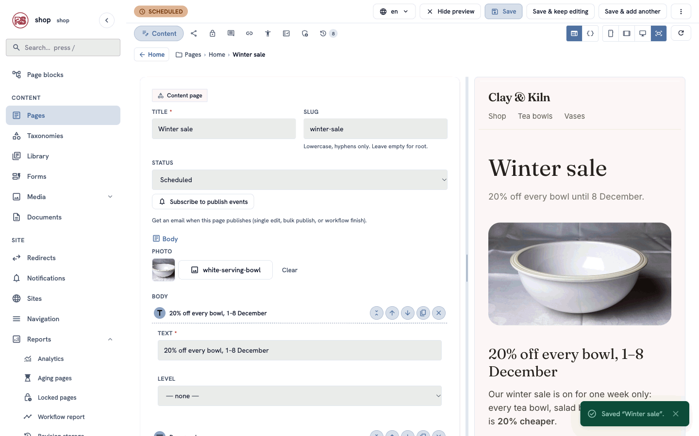The height and width of the screenshot is (436, 699).
Task: Move the heading block up
Action: [392, 313]
